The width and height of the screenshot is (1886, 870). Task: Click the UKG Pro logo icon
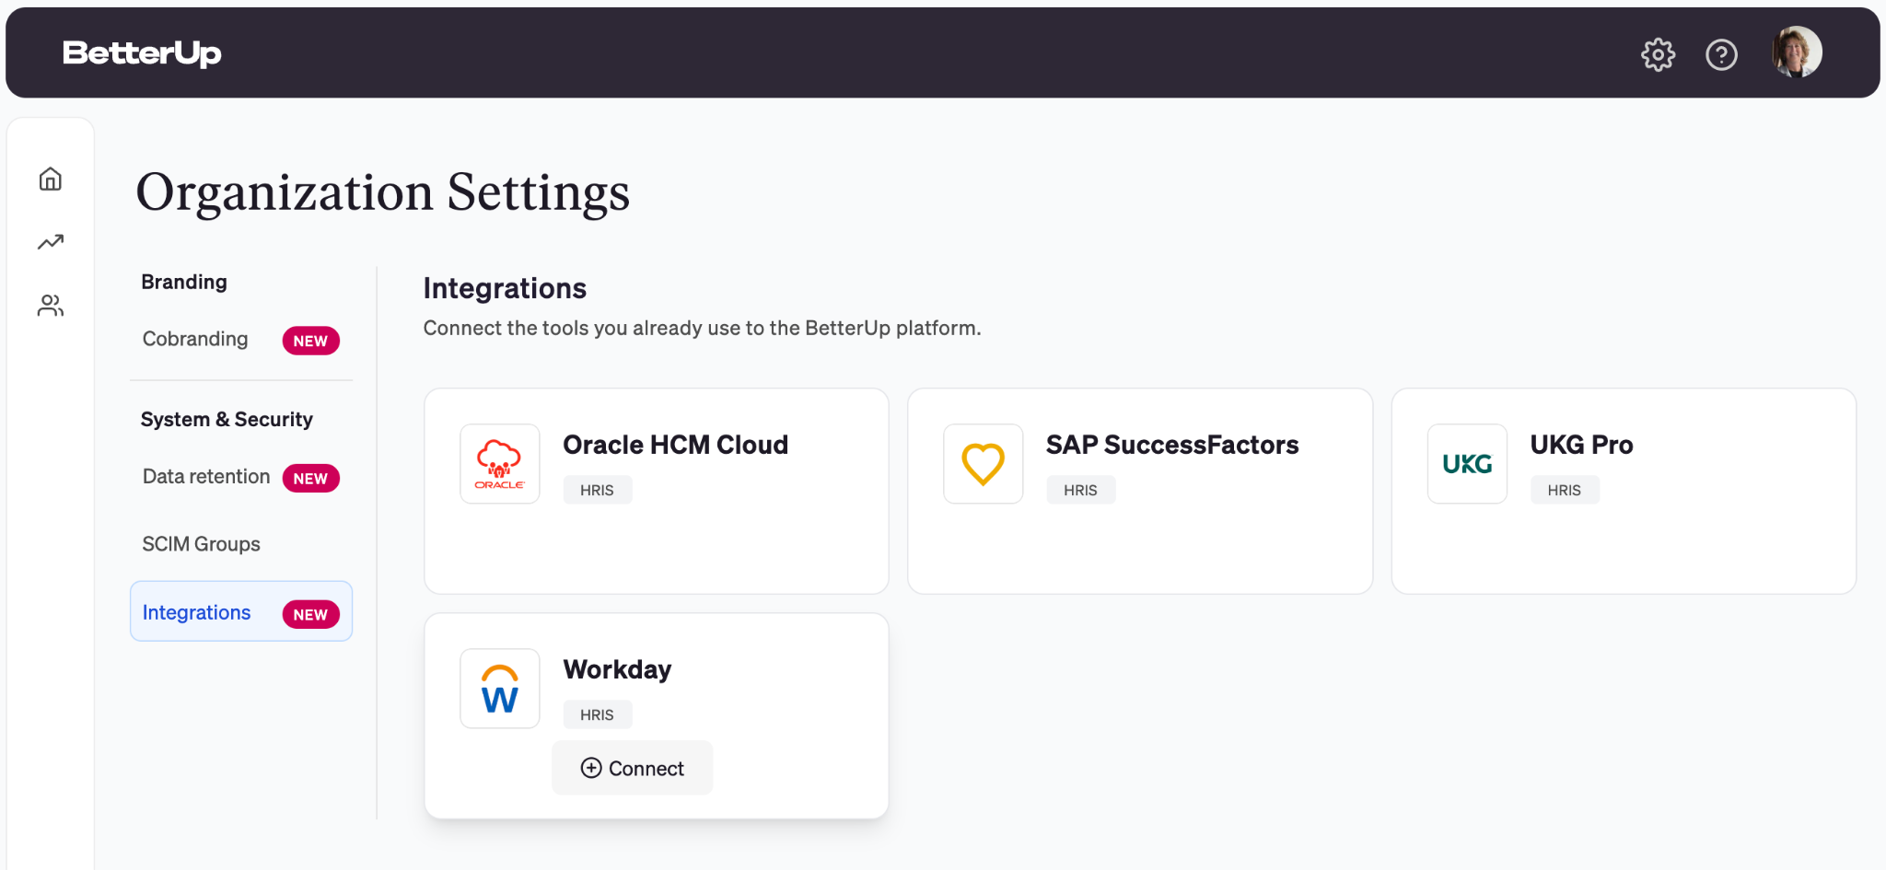1467,464
